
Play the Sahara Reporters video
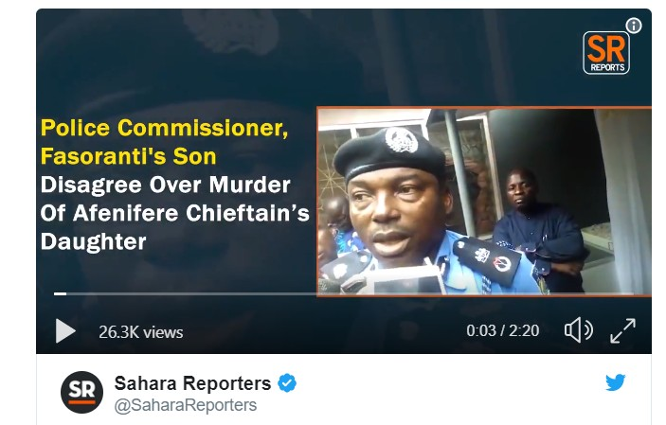tap(65, 330)
